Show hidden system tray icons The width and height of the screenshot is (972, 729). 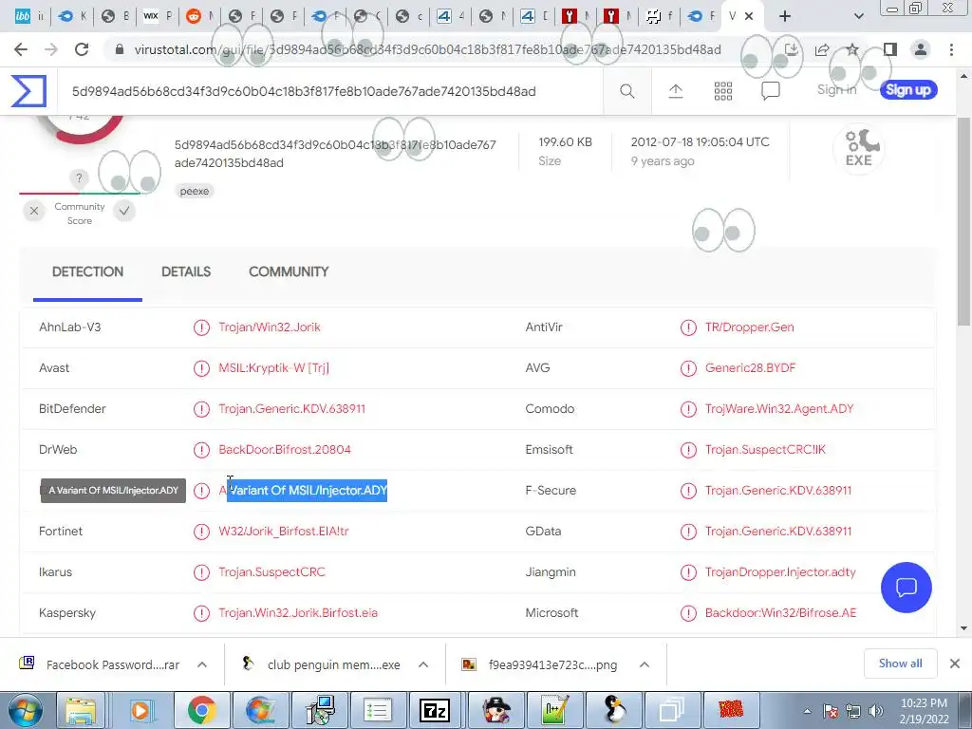coord(807,711)
